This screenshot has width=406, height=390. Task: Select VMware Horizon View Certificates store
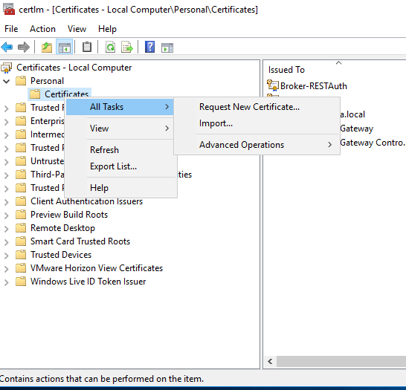point(97,268)
